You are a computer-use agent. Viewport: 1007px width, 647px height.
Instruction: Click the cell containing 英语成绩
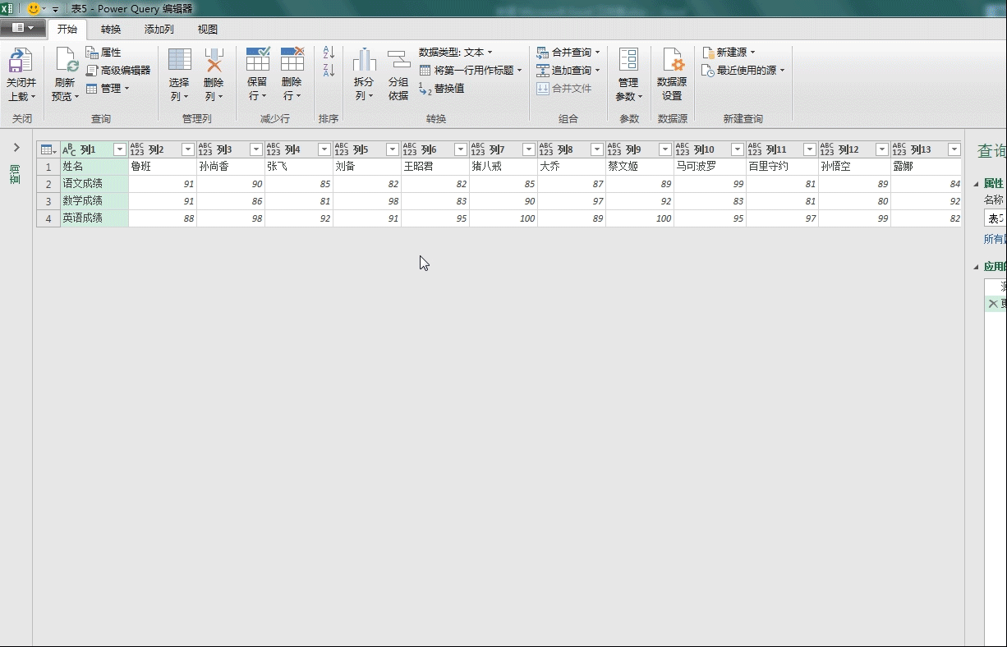click(x=94, y=218)
